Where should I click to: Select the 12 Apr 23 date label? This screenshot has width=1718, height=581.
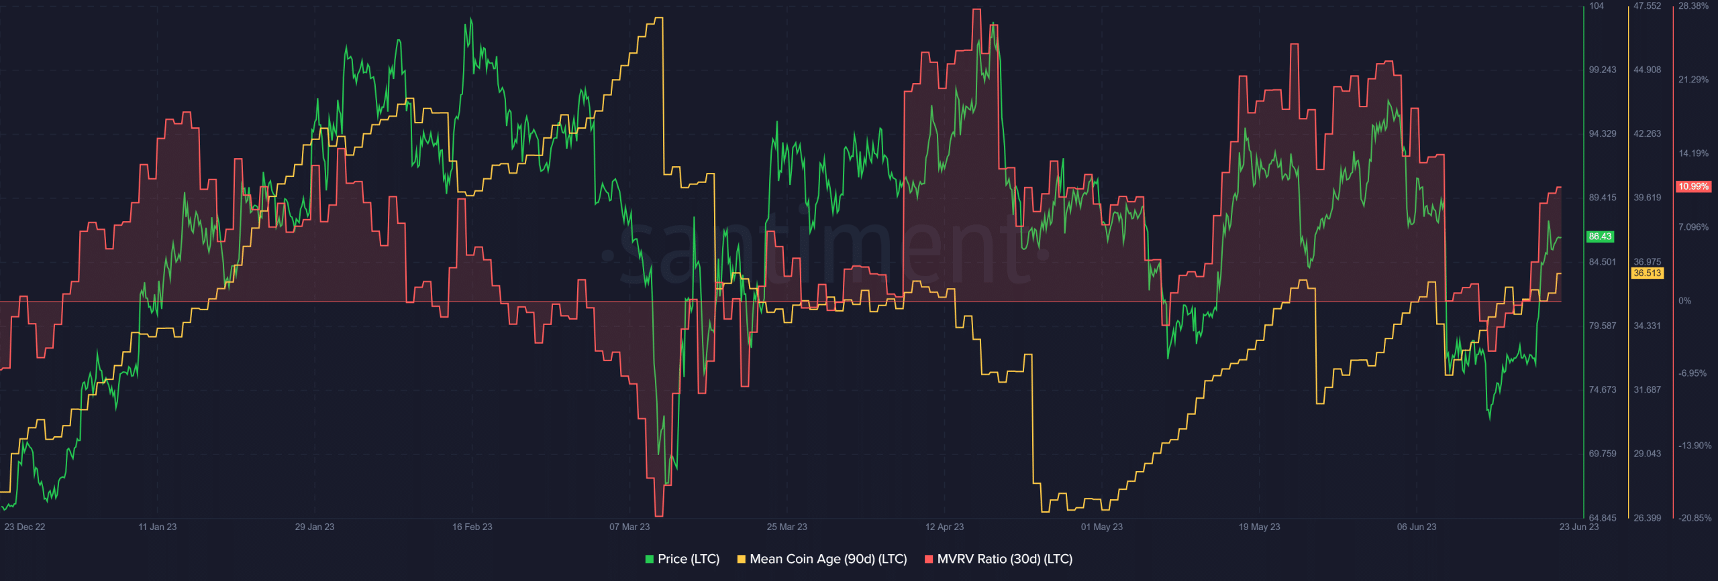tap(944, 527)
